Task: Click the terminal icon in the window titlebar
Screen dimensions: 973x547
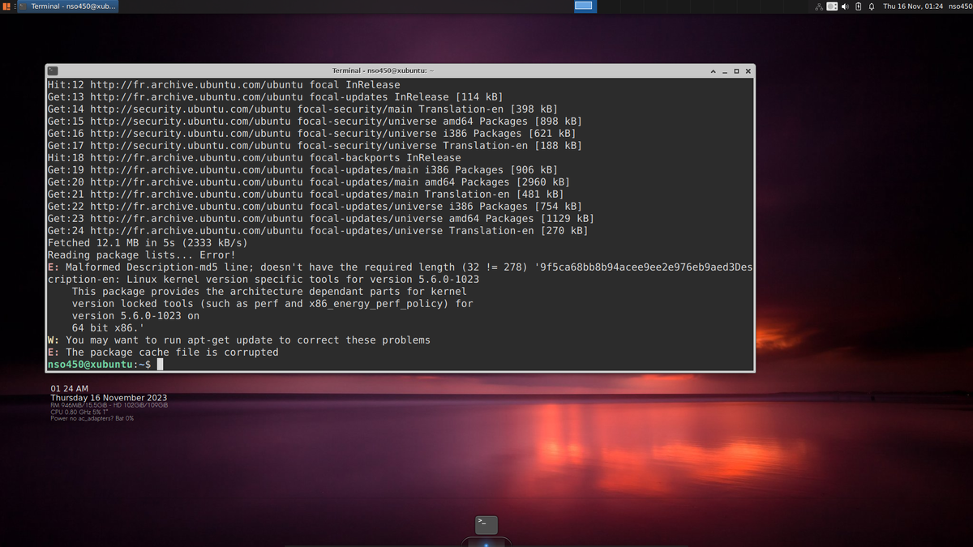Action: [x=51, y=71]
